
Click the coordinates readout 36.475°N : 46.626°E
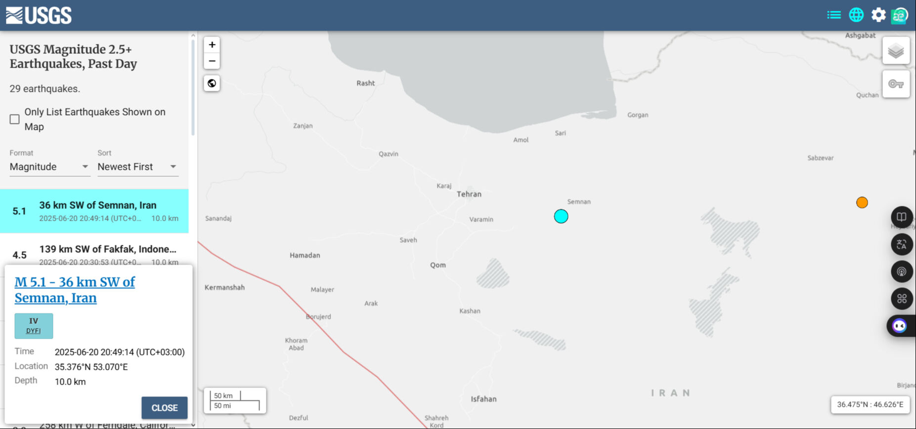click(x=870, y=404)
